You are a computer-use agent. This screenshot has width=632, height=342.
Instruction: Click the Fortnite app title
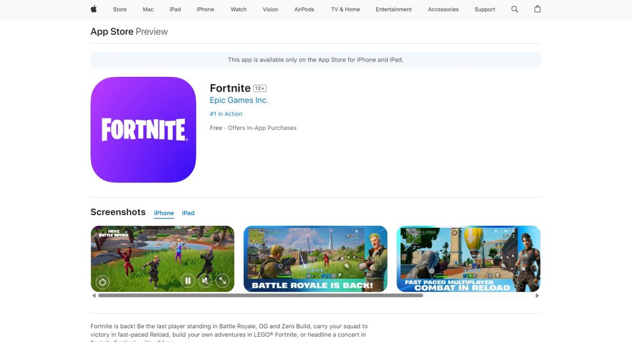230,88
